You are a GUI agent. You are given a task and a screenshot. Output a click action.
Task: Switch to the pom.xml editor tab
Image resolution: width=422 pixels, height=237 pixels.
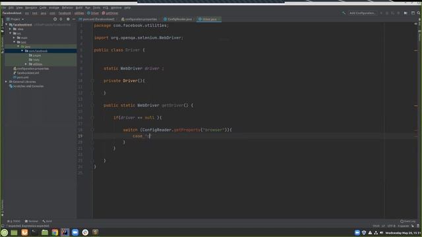(98, 19)
